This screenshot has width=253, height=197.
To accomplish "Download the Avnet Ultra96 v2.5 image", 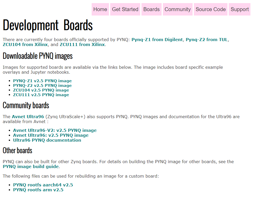I will [51, 135].
